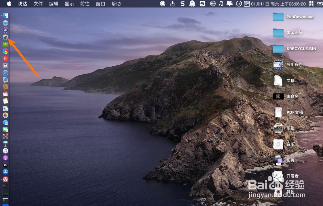
Task: Launch the green Android robot app
Action: click(x=5, y=44)
